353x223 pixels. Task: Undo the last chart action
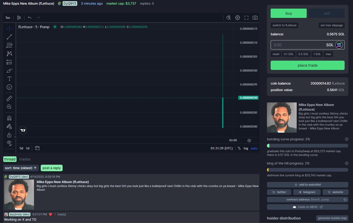[30, 18]
